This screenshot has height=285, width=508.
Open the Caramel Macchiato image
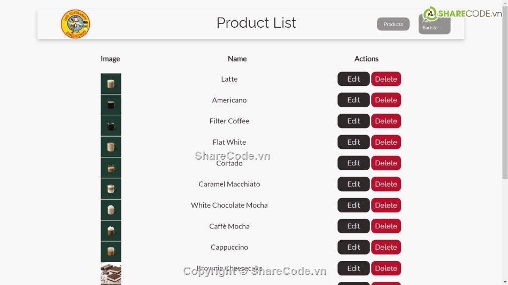(111, 188)
